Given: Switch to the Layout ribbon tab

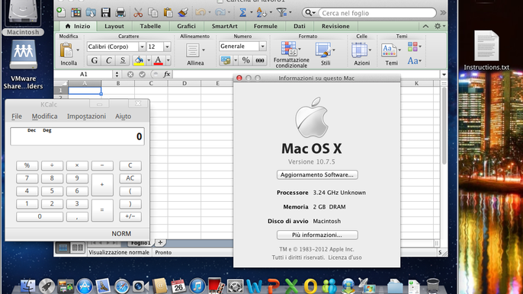Looking at the screenshot, I should [114, 26].
